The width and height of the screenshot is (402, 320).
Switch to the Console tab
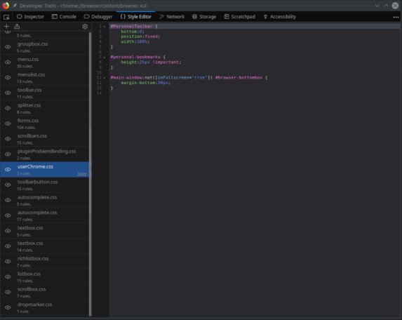64,17
